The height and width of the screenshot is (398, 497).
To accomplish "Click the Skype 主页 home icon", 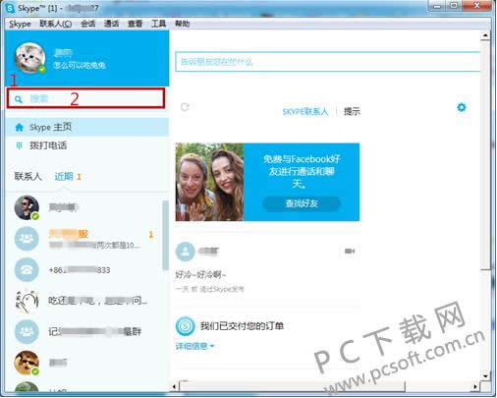I will pos(20,127).
